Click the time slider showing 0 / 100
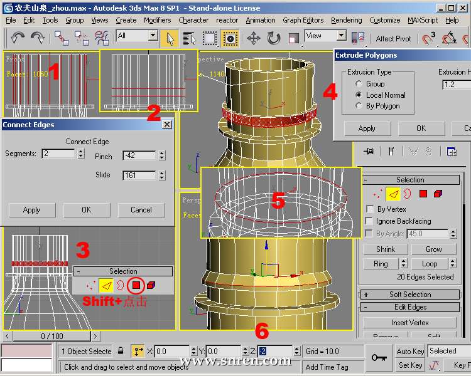Viewport: 471px width, 376px height. 52,337
